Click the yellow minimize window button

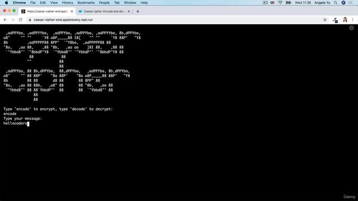pos(10,11)
